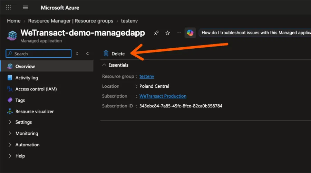Click the Activity log icon
The width and height of the screenshot is (311, 173).
click(x=10, y=78)
